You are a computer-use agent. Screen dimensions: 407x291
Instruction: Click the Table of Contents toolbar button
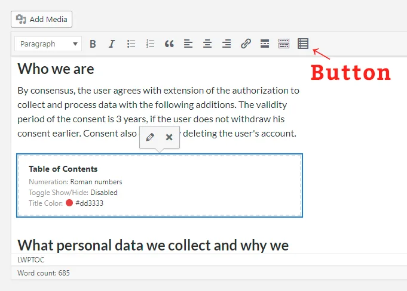coord(303,44)
